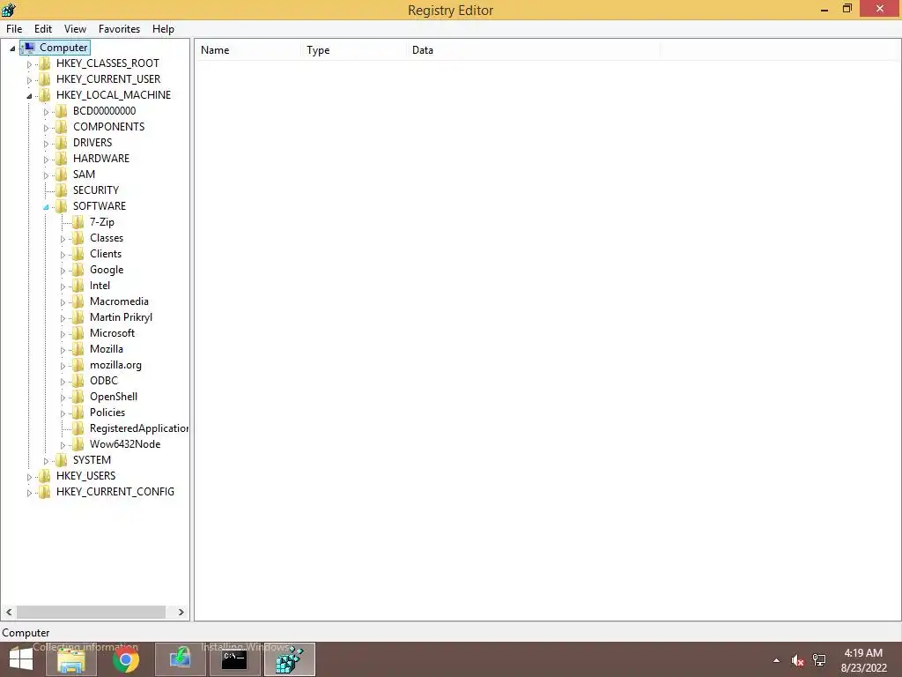Click the Google folder icon
Screen dimensions: 902x677
[78, 270]
